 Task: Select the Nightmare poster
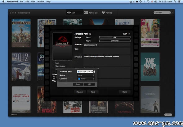124,107
